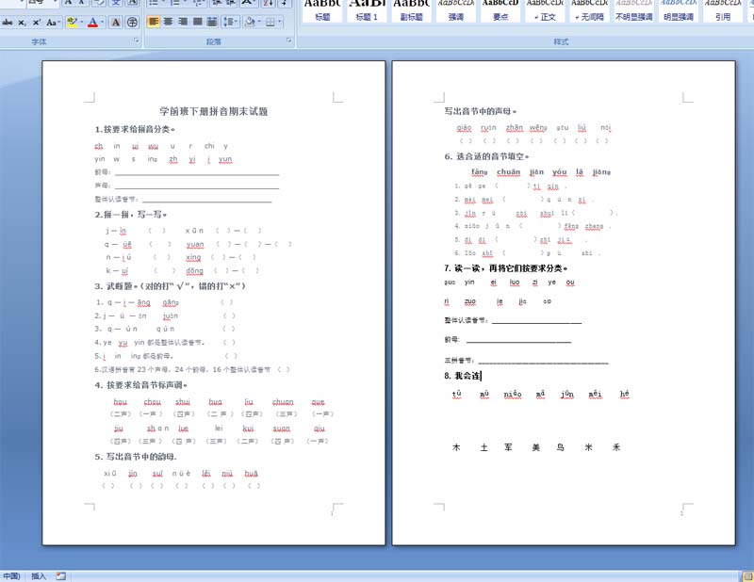
Task: Click the macro record icon in status bar
Action: pyautogui.click(x=60, y=575)
